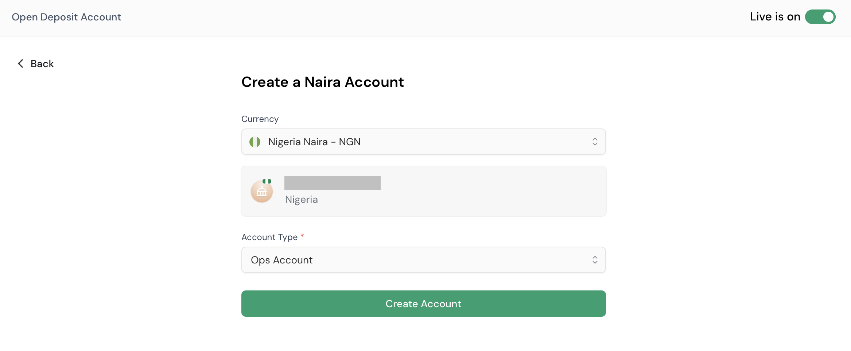Click the greyed-out bank name placeholder
This screenshot has width=851, height=351.
[332, 183]
